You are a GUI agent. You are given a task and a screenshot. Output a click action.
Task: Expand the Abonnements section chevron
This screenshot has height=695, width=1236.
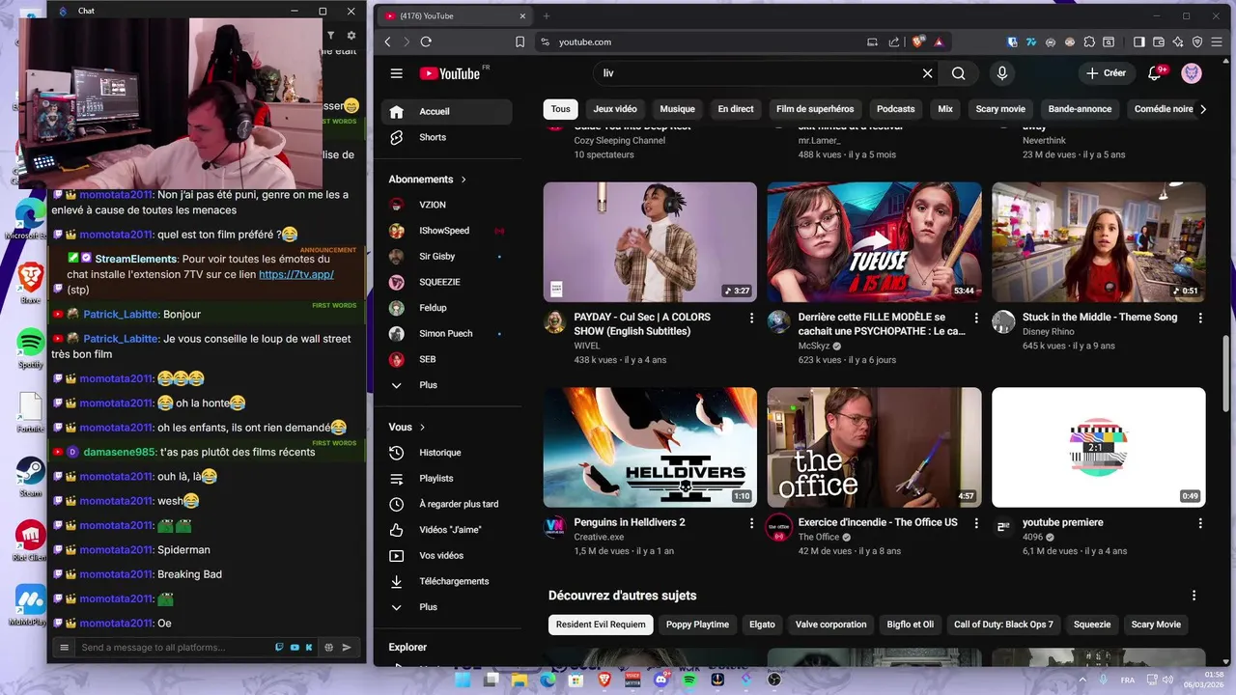click(x=463, y=180)
